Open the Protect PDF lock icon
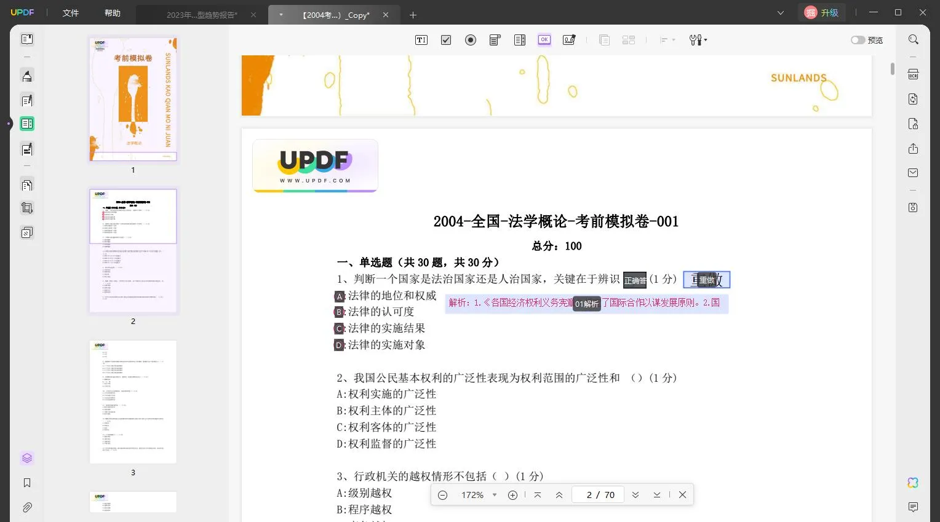The width and height of the screenshot is (940, 522). click(914, 124)
